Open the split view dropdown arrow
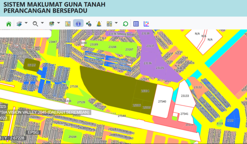247x144 pixels. [x=116, y=24]
